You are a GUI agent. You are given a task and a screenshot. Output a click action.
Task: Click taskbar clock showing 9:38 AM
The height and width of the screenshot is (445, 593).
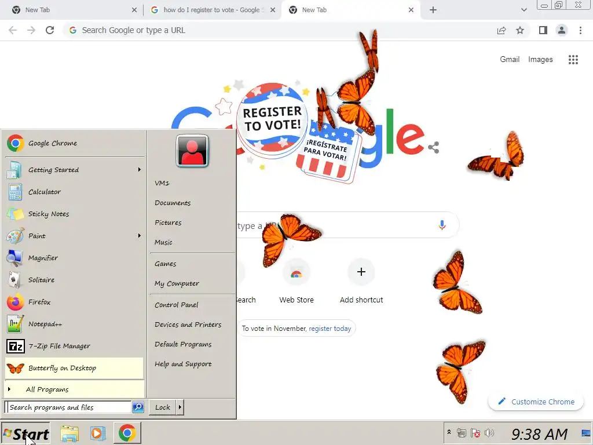tap(539, 433)
